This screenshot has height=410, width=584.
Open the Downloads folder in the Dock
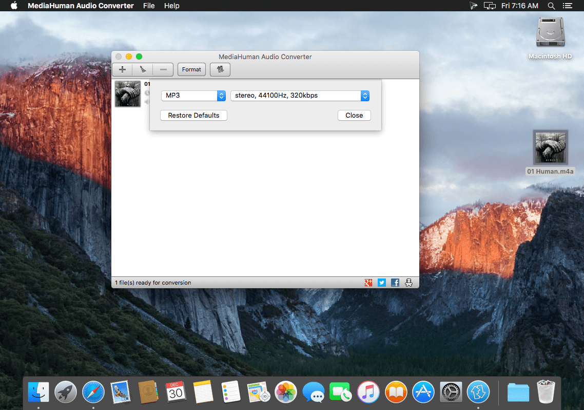[518, 393]
